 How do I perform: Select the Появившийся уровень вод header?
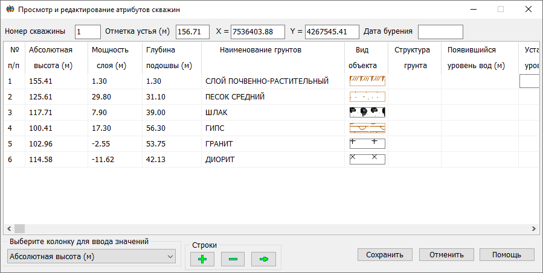tap(480, 58)
